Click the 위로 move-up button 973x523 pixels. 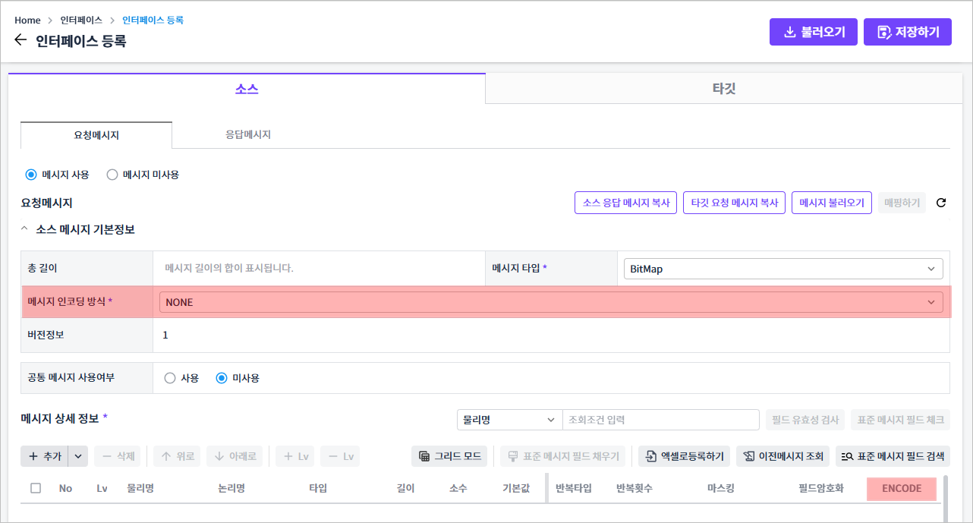click(177, 456)
